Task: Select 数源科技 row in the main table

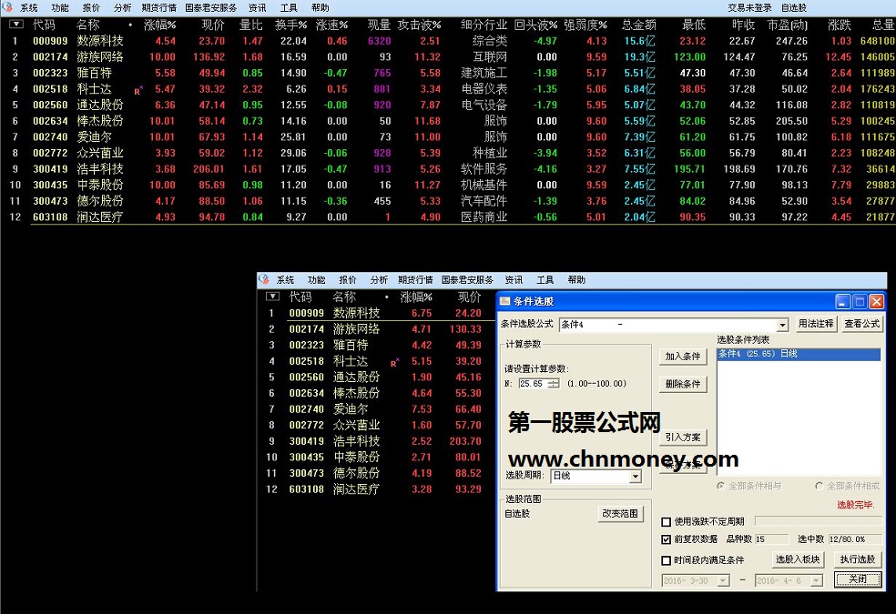Action: tap(448, 41)
